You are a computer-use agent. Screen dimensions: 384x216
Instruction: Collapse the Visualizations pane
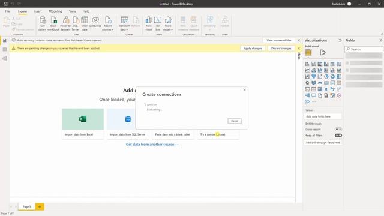click(340, 40)
